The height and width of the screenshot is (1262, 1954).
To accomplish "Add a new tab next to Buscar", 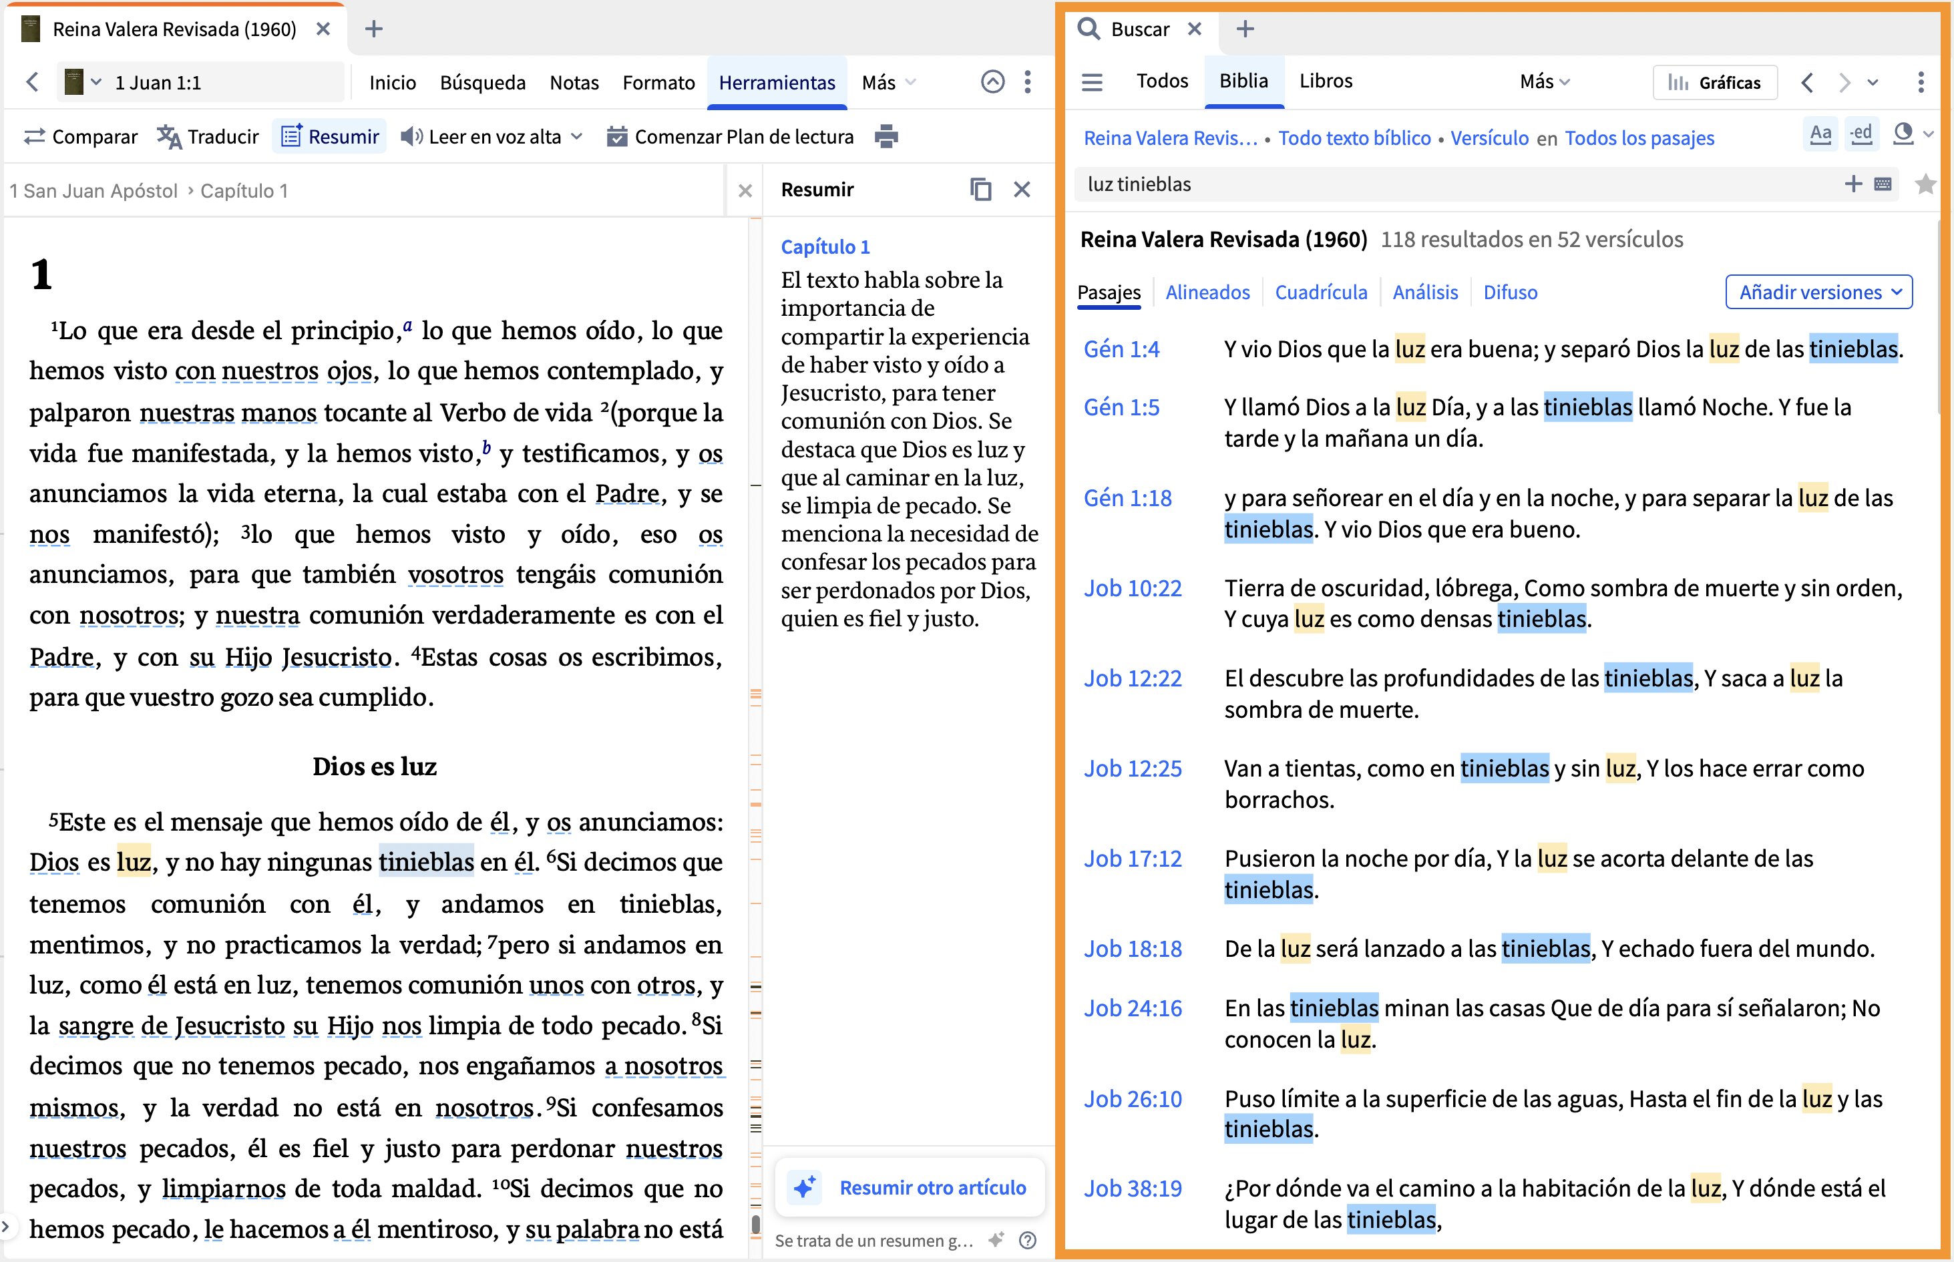I will coord(1245,29).
